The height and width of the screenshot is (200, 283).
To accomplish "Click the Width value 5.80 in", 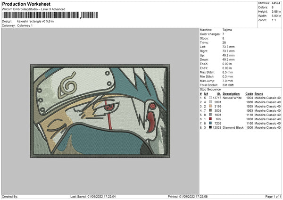I will tap(276, 16).
